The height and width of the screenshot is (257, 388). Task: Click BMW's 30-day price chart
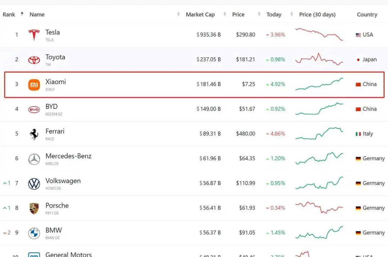coord(319,233)
